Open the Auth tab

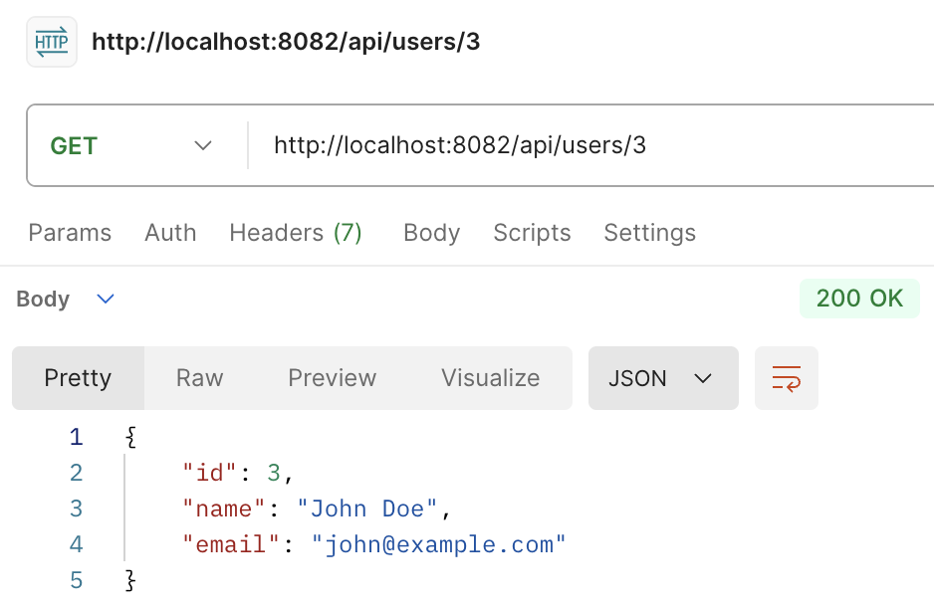[x=170, y=232]
